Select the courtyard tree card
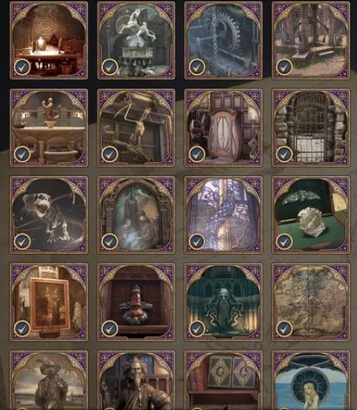The image size is (357, 410). tap(311, 40)
